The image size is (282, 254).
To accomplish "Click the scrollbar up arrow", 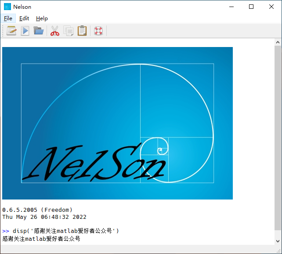I will click(278, 42).
